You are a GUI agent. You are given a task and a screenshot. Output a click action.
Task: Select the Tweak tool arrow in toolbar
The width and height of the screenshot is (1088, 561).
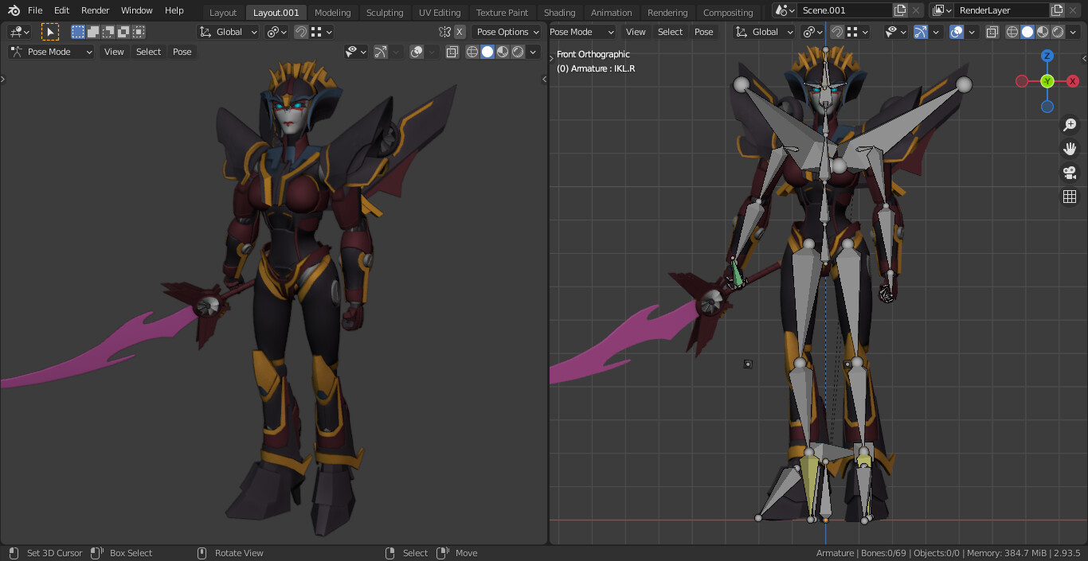click(50, 31)
